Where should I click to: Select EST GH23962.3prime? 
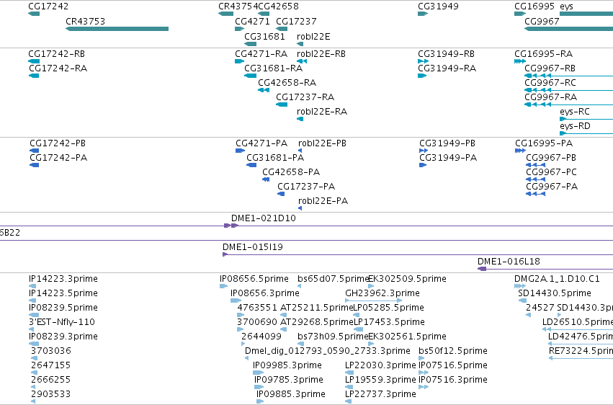(382, 293)
